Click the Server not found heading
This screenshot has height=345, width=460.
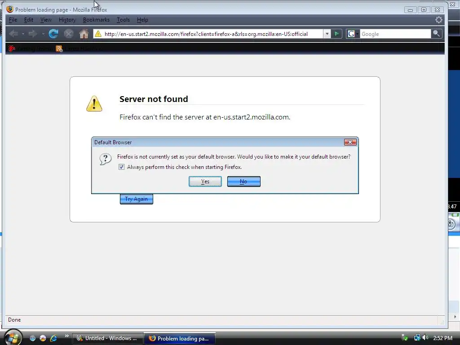point(154,99)
